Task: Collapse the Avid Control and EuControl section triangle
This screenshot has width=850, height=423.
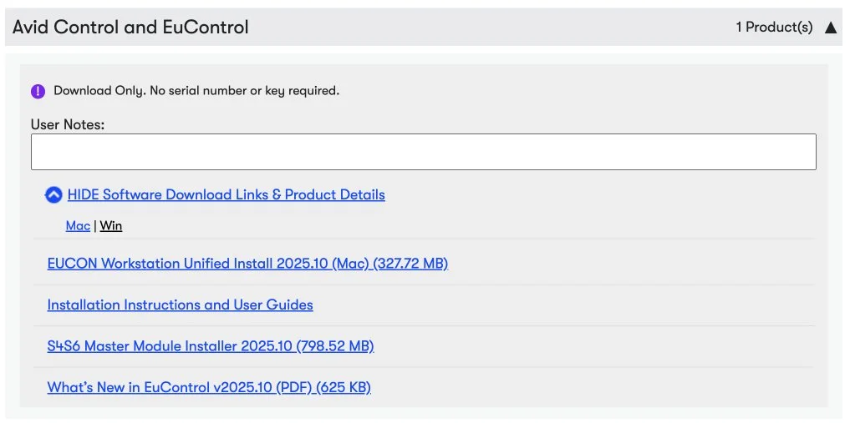Action: point(830,28)
